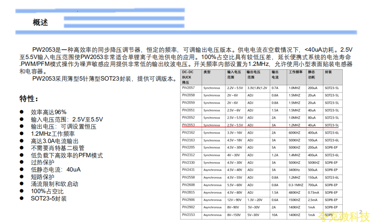Screen dimensions: 372x222
Task: Click the PW2057 model cell in the table
Action: (188, 88)
